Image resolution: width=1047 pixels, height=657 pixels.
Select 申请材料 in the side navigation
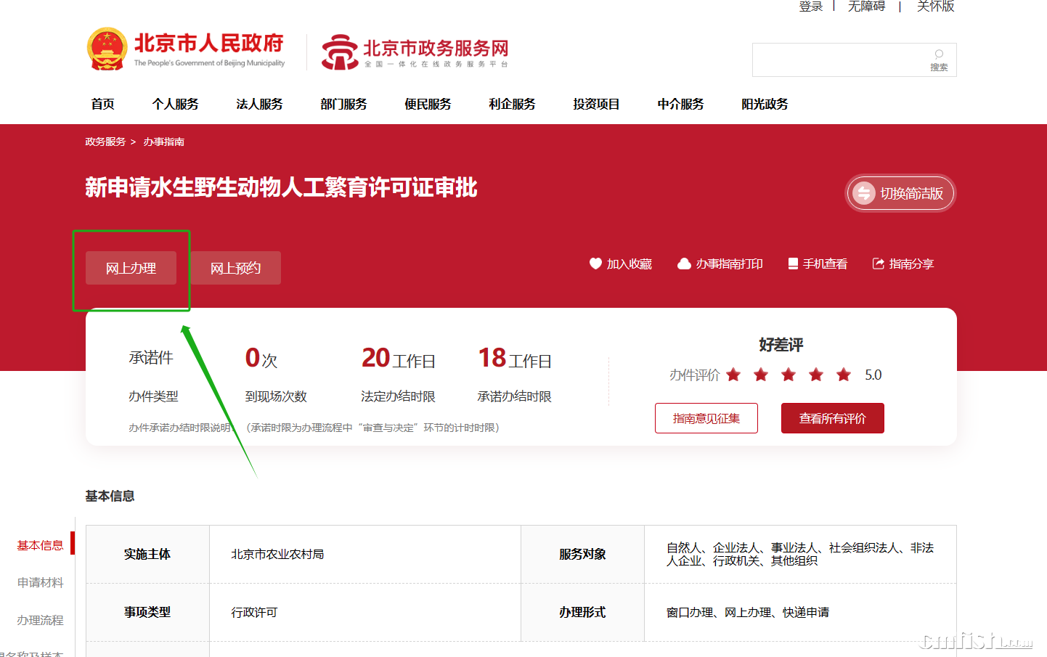(x=40, y=582)
